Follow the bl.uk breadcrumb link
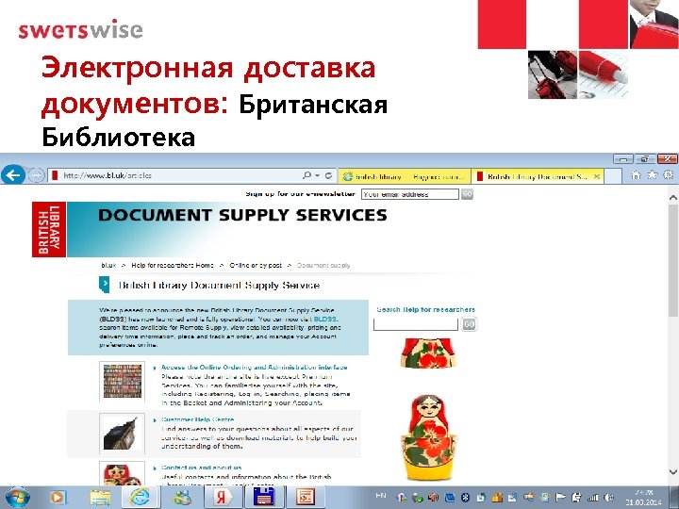Viewport: 679px width, 509px height. click(108, 265)
